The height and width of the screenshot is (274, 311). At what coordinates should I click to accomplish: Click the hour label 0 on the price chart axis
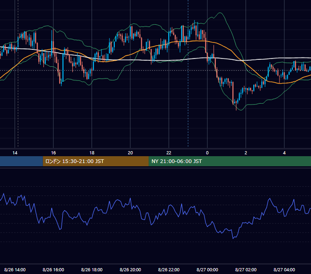[207, 153]
